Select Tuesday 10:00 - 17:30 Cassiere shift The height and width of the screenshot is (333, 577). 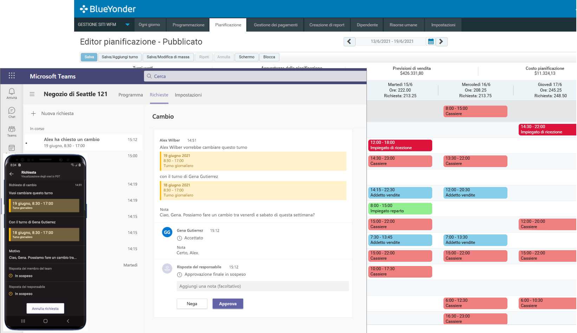400,272
